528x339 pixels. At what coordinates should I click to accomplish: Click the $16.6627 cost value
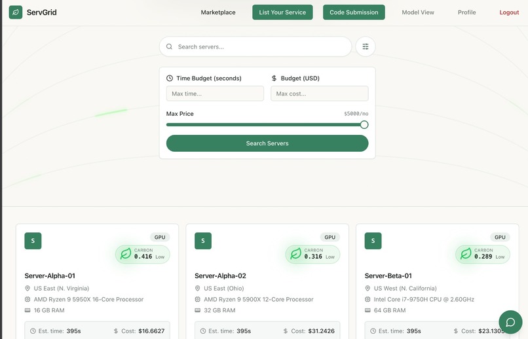(x=151, y=331)
